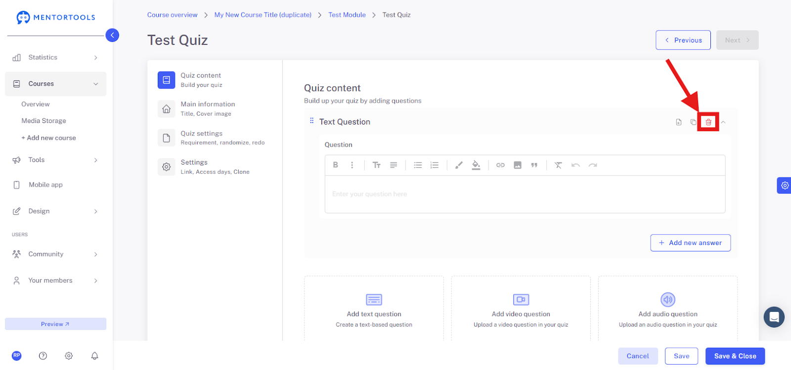Screen dimensions: 791x370
Task: Delete the Text Question with trash icon
Action: tap(708, 122)
